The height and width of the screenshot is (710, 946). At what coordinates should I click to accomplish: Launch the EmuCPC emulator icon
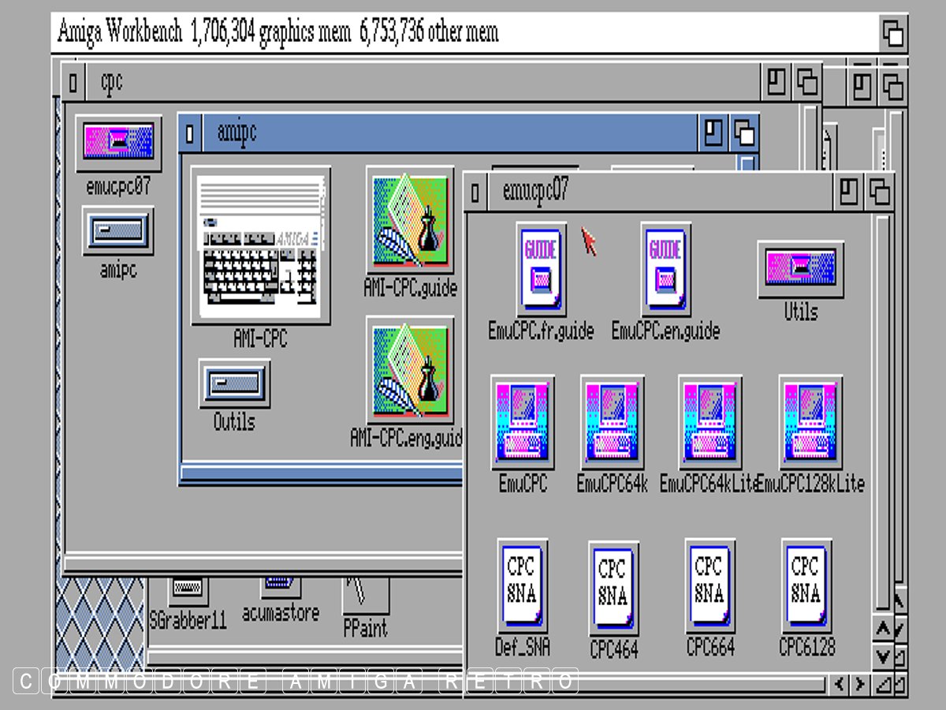point(522,423)
